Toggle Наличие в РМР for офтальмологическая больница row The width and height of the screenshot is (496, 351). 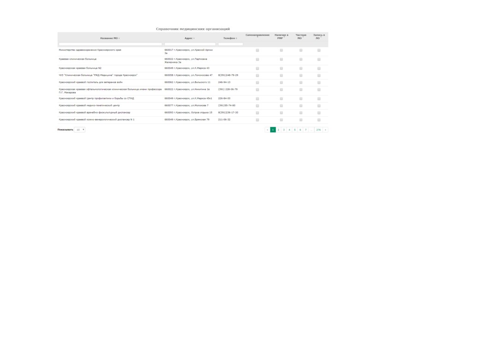click(281, 90)
